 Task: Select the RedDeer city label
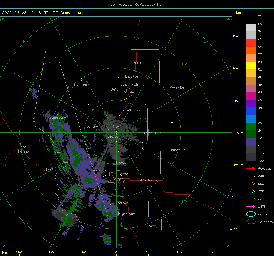[129, 92]
